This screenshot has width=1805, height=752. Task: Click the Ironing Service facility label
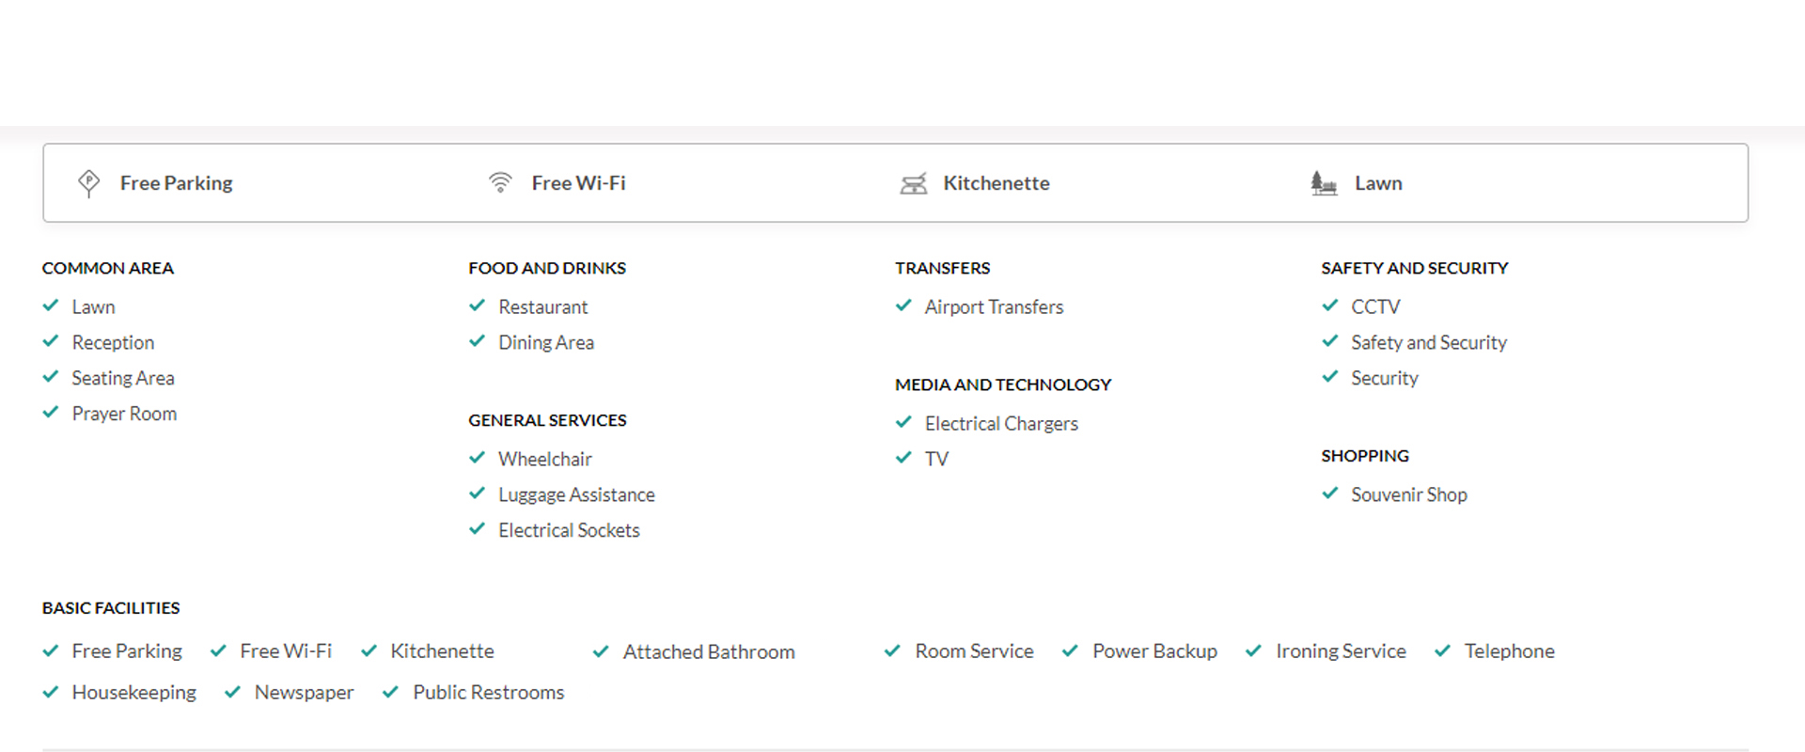pos(1341,650)
